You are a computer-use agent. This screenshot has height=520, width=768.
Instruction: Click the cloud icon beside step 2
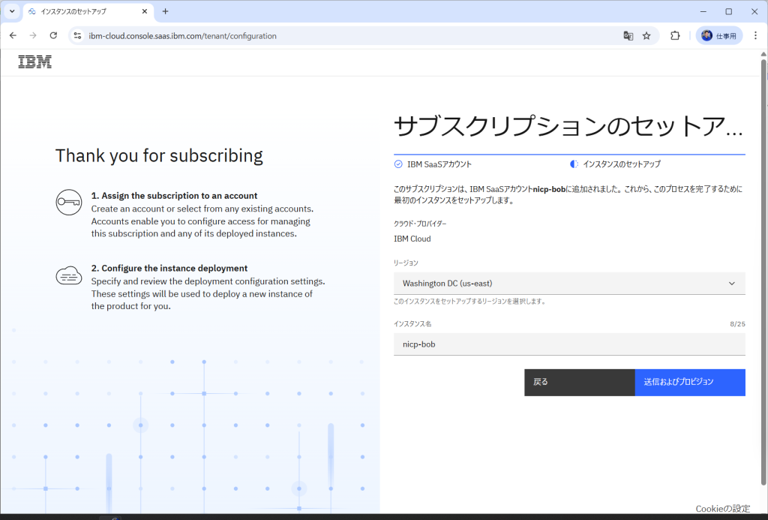[x=68, y=276]
